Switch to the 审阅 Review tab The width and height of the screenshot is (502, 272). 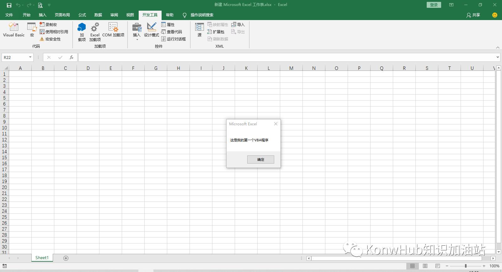[114, 15]
